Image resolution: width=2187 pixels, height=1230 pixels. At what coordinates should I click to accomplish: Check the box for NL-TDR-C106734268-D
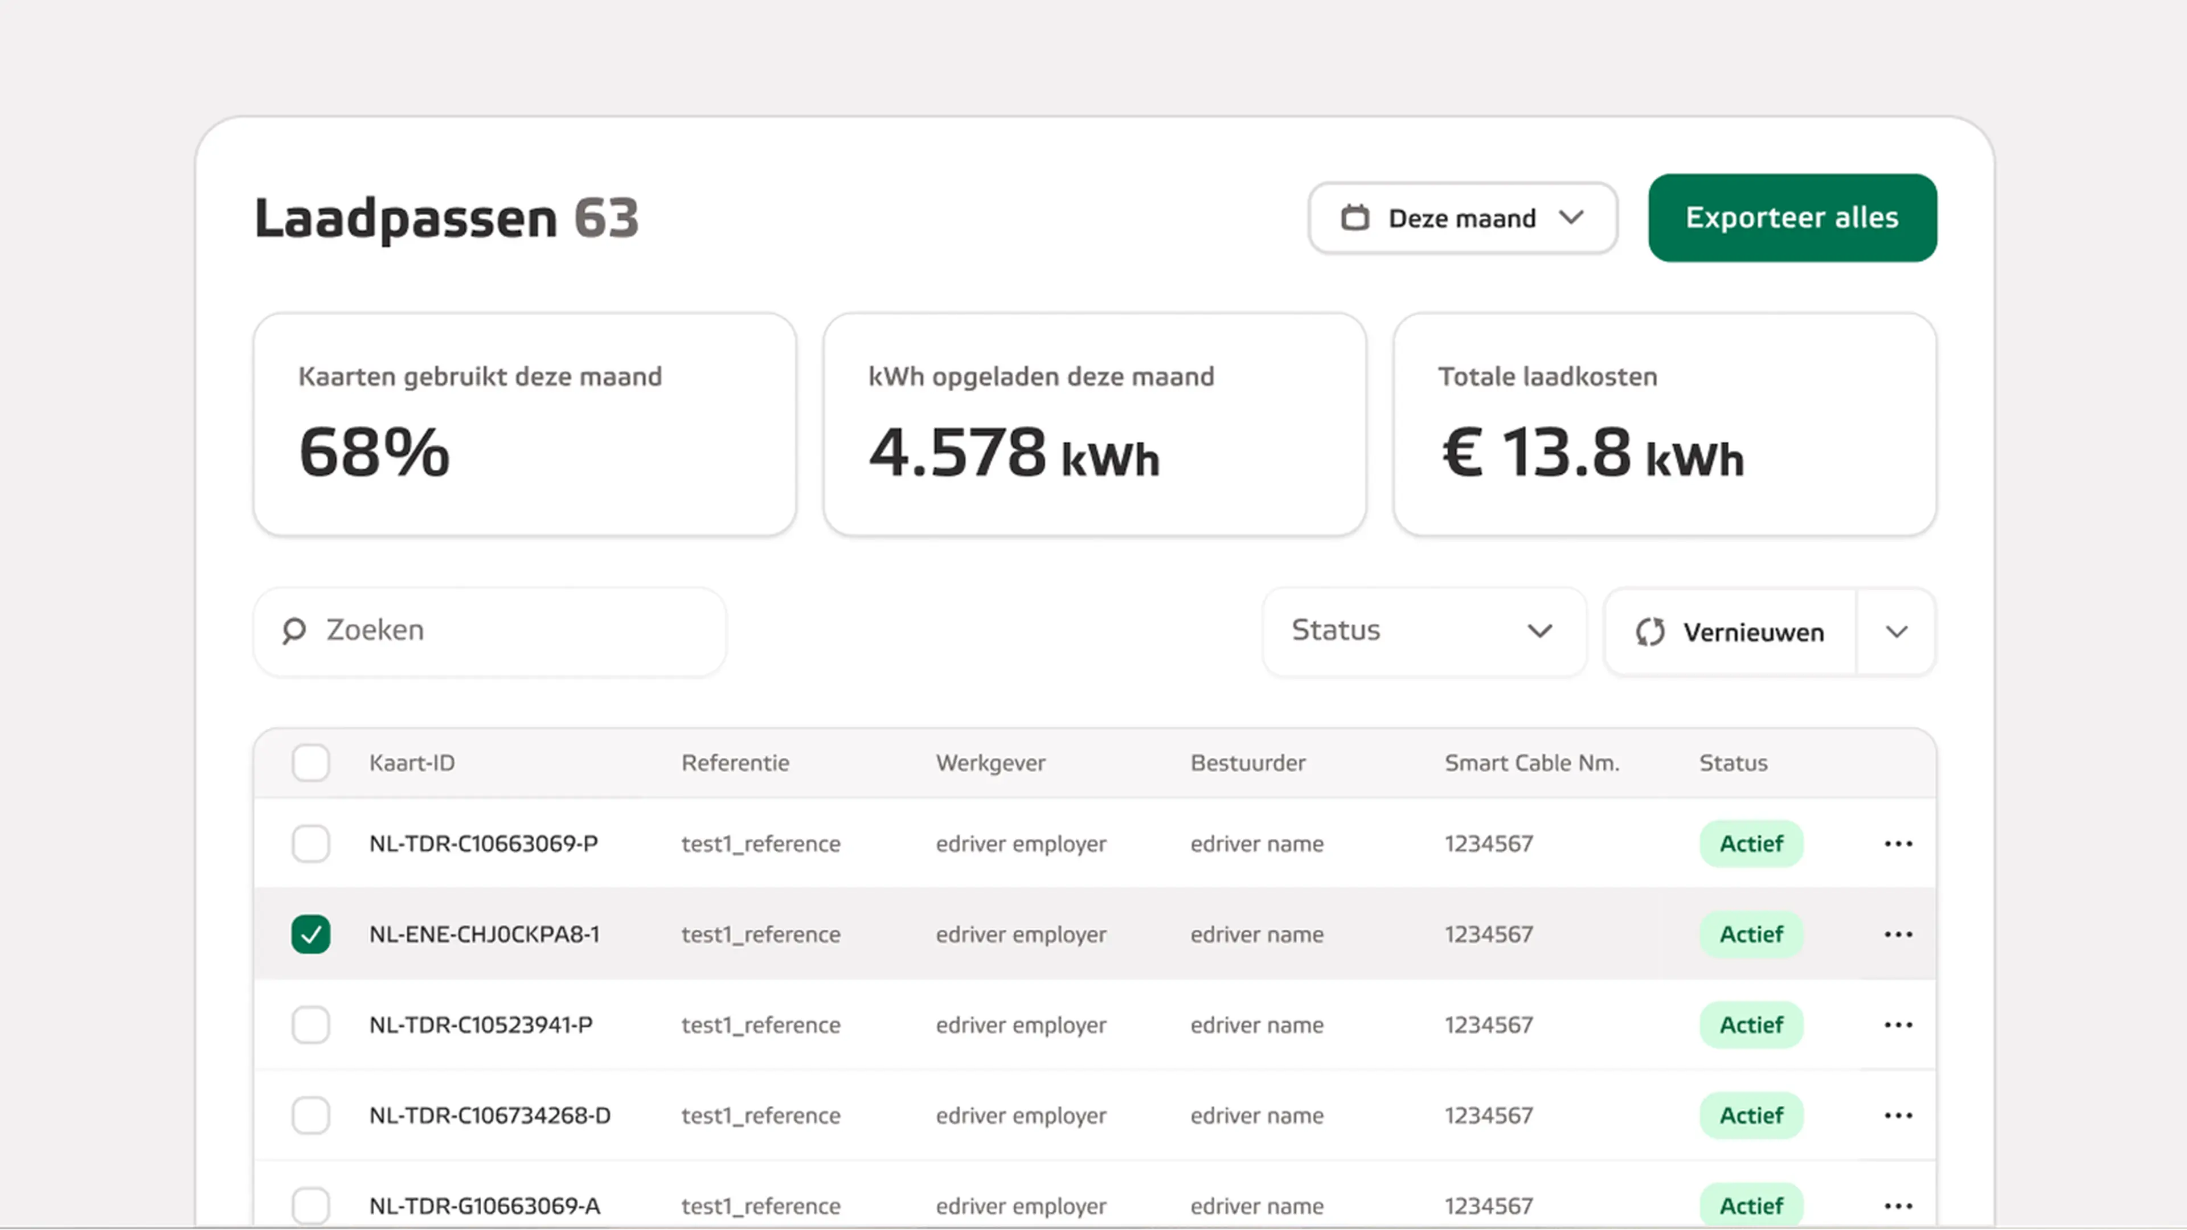tap(311, 1116)
